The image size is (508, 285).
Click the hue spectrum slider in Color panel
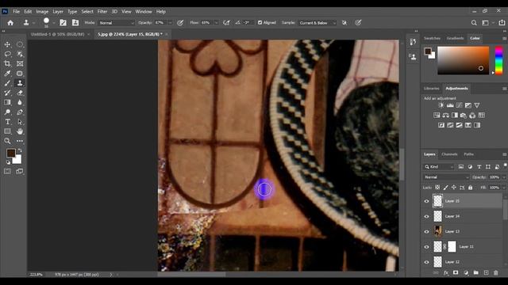[x=498, y=60]
